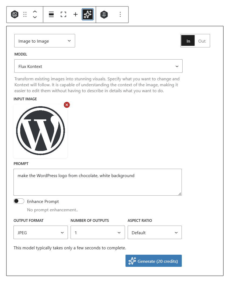Screen dimensions: 230x283
Task: Expand the Flux Kontext model dropdown
Action: point(98,66)
